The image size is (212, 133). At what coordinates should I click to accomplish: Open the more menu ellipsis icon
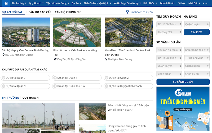click(205, 3)
